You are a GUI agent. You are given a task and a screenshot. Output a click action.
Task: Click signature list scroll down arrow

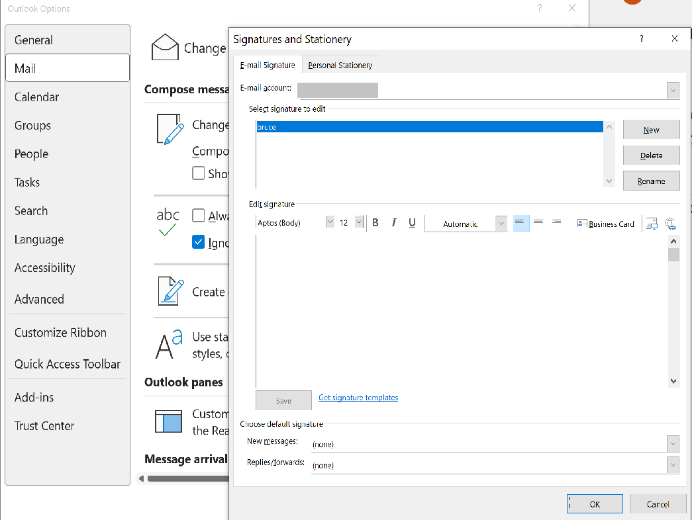[x=609, y=181]
